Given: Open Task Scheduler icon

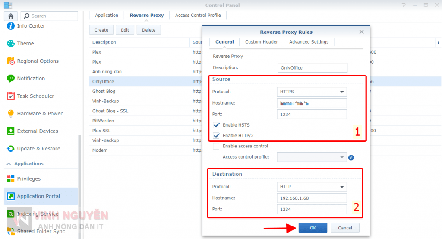Looking at the screenshot, I should [x=11, y=96].
